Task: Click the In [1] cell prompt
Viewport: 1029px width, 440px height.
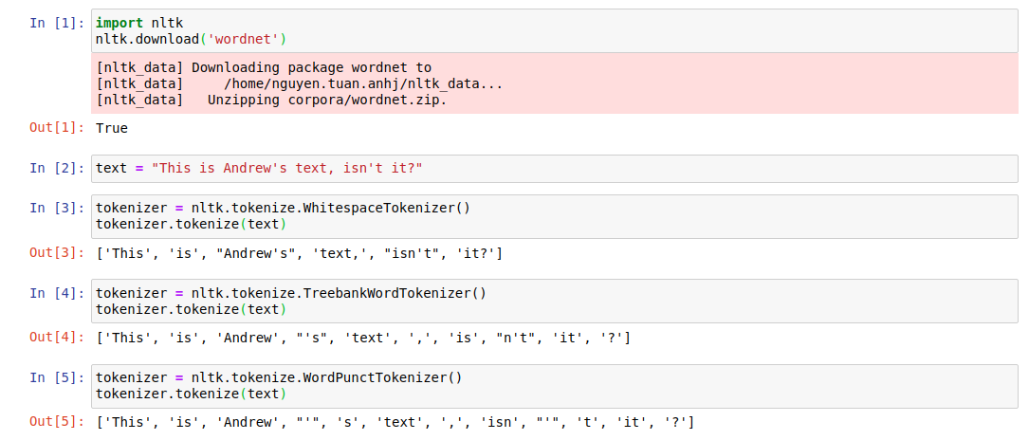Action: [x=57, y=23]
